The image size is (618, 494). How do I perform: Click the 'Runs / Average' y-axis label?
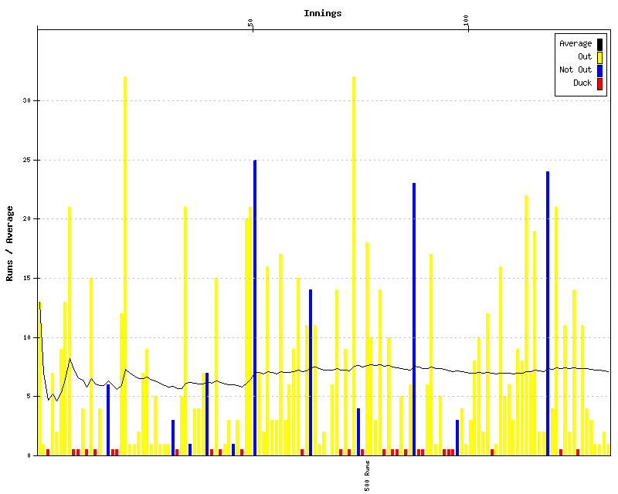(10, 243)
